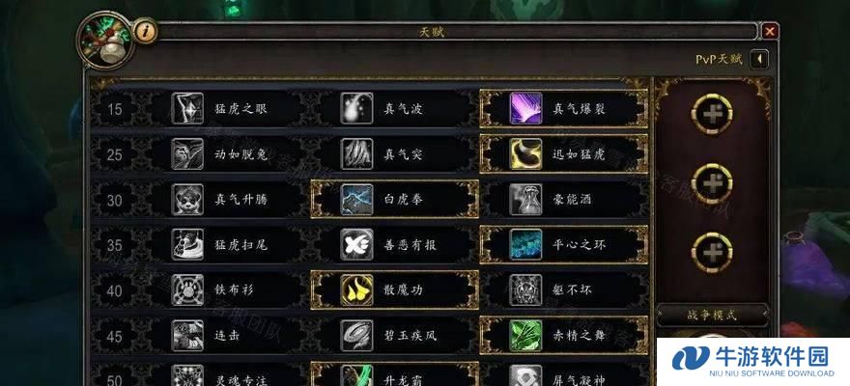Viewport: 850px width, 386px height.
Task: Toggle the 战争模式 war mode button
Action: pos(713,316)
